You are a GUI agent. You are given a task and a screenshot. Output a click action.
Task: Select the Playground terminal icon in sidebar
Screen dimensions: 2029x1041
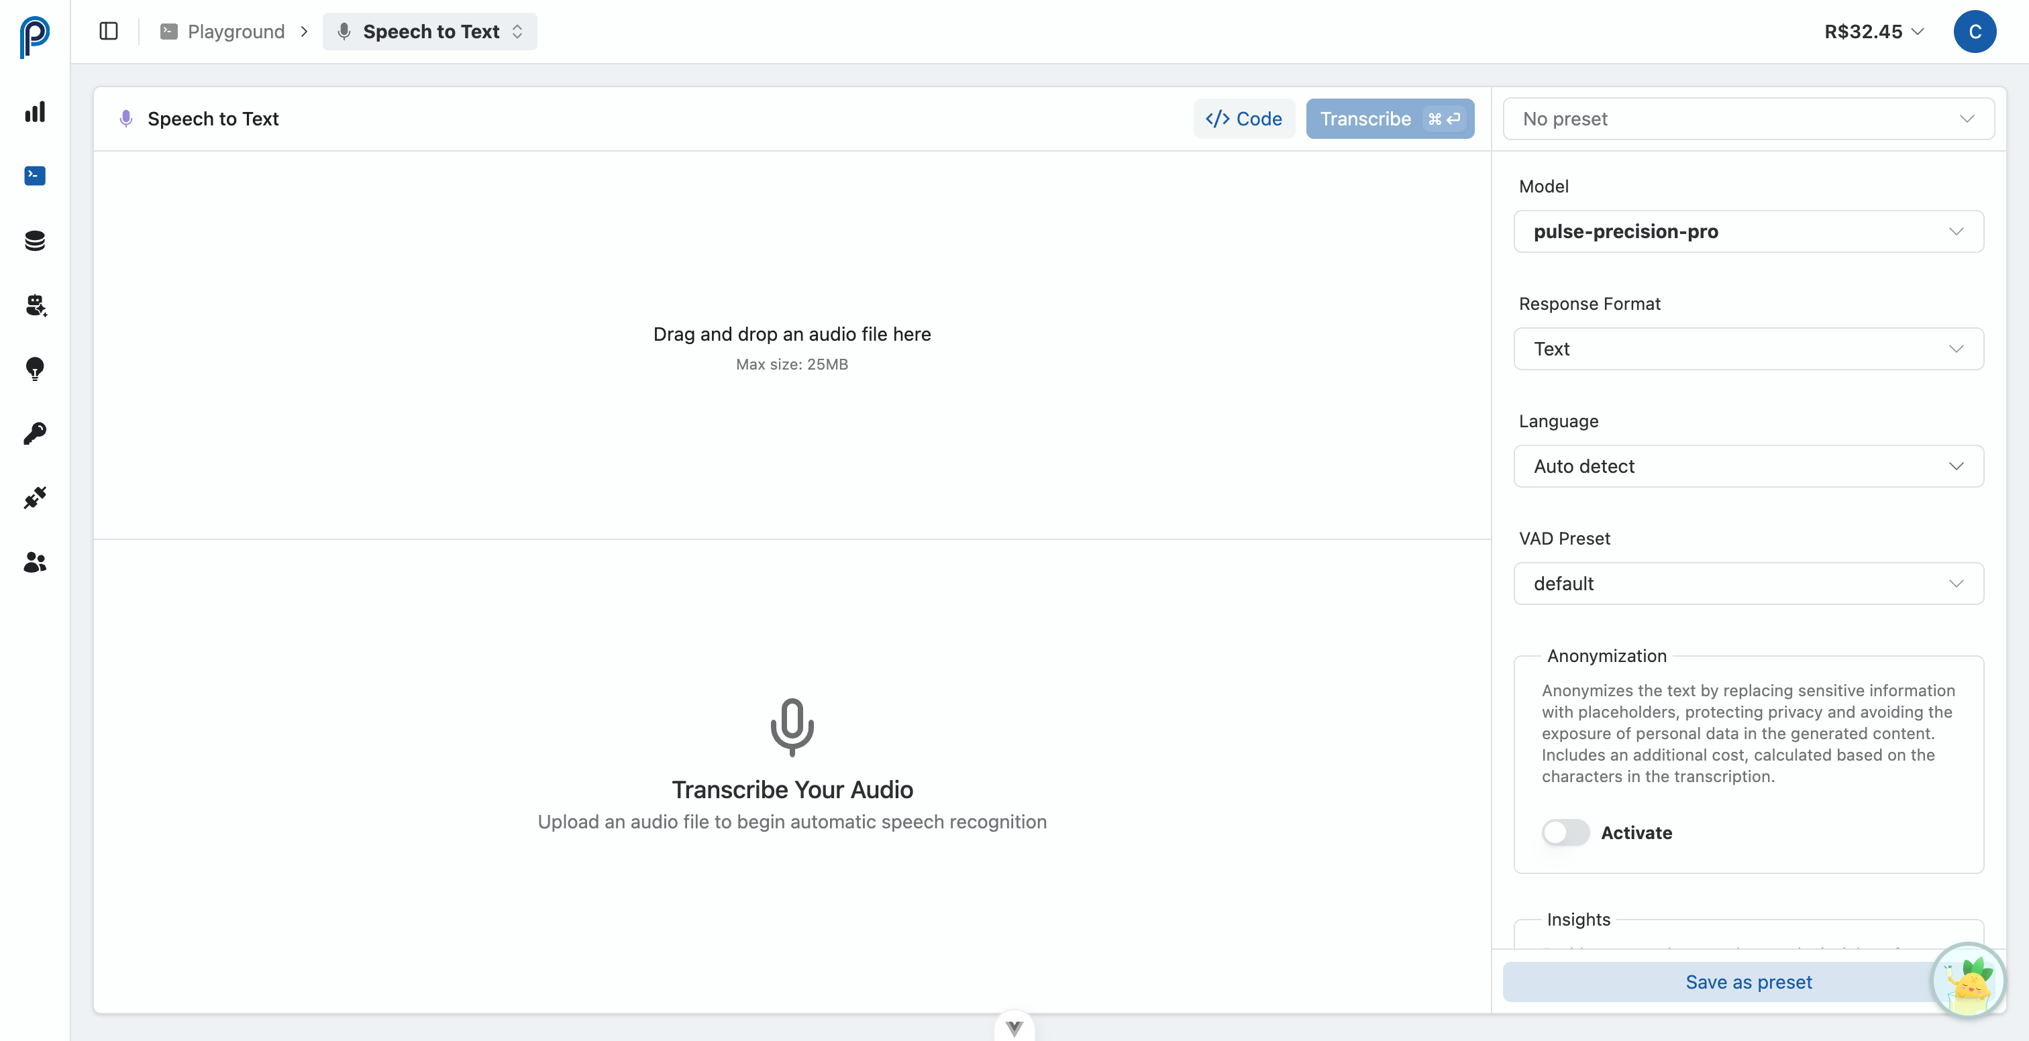coord(34,176)
